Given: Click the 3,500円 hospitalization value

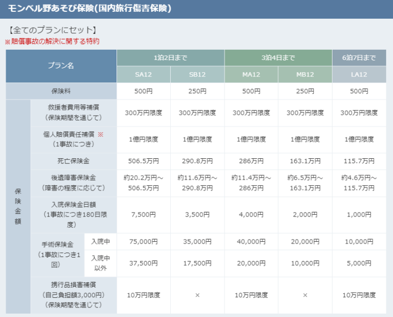Looking at the screenshot, I should pos(197,215).
